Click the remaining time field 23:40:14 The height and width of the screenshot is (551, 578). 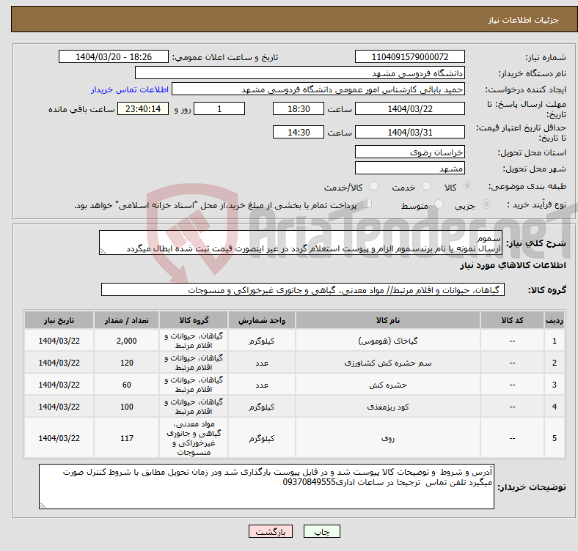(143, 108)
